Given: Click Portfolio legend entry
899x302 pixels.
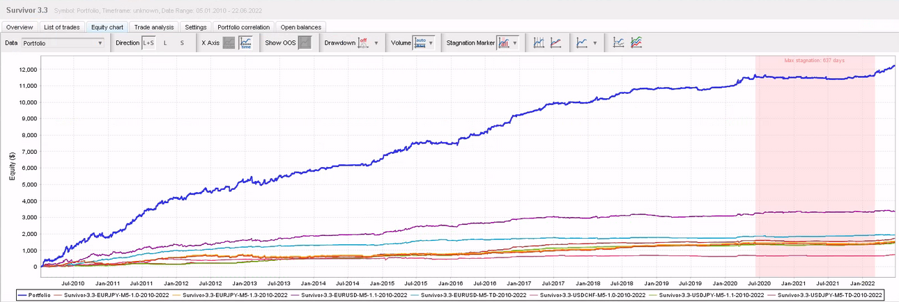Looking at the screenshot, I should coord(33,296).
